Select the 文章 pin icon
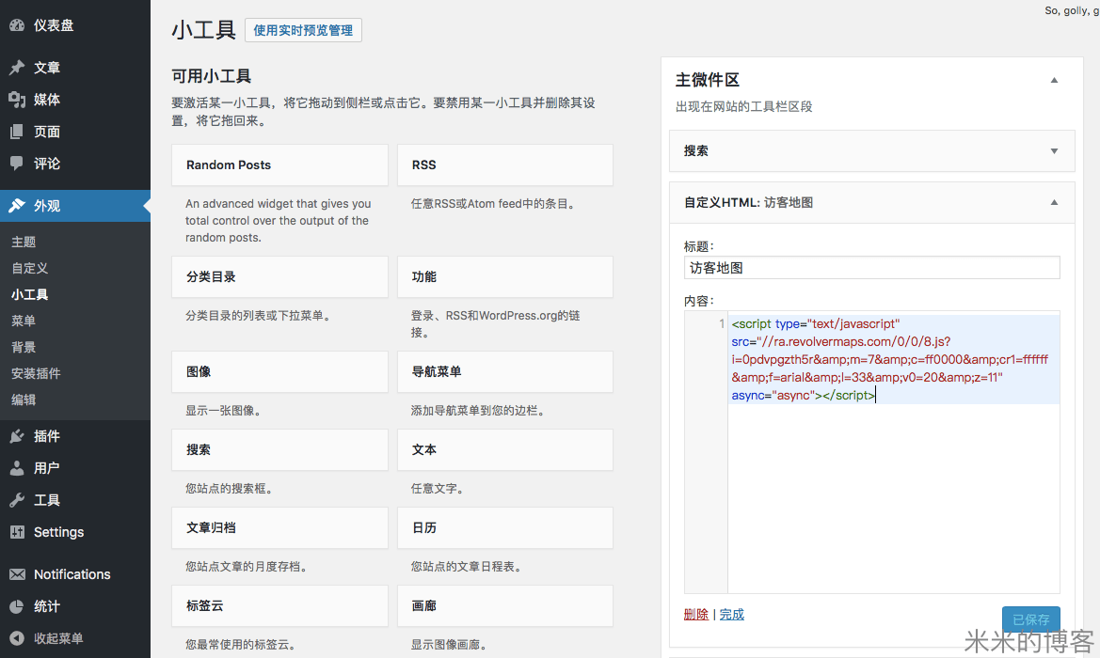 click(x=17, y=67)
